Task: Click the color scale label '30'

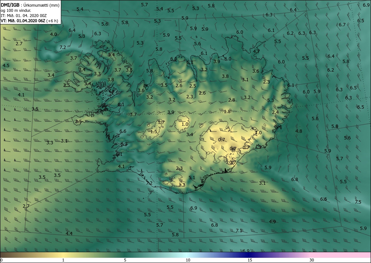Action: pos(312,260)
